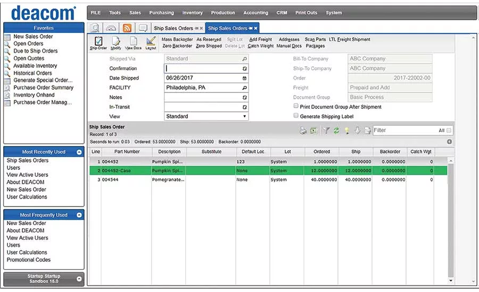Viewport: 479px width, 292px height.
Task: Click LTL Freight Shipment button
Action: pos(350,40)
